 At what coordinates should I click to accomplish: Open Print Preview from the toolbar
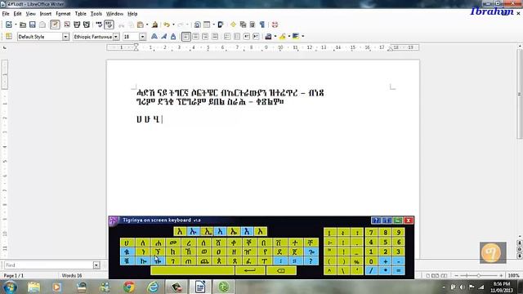[87, 24]
